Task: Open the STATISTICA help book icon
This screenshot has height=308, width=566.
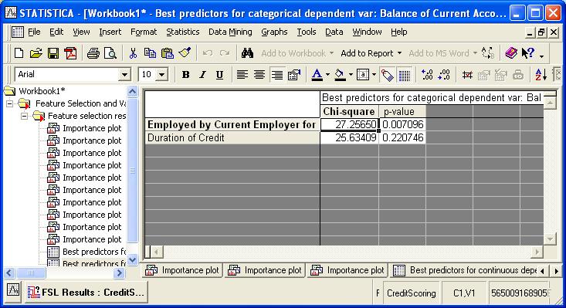Action: (x=511, y=53)
